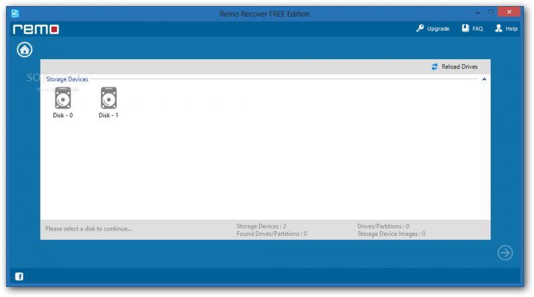
Task: Close the Remo Recover window
Action: pyautogui.click(x=509, y=12)
